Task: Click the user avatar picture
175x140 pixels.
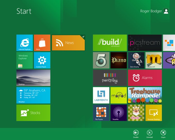Action: 166,11
